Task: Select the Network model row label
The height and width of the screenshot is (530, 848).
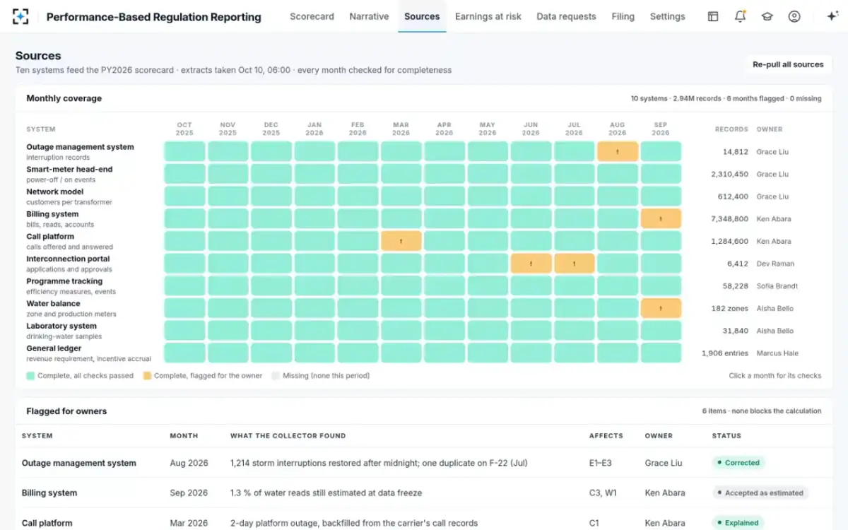Action: click(54, 192)
